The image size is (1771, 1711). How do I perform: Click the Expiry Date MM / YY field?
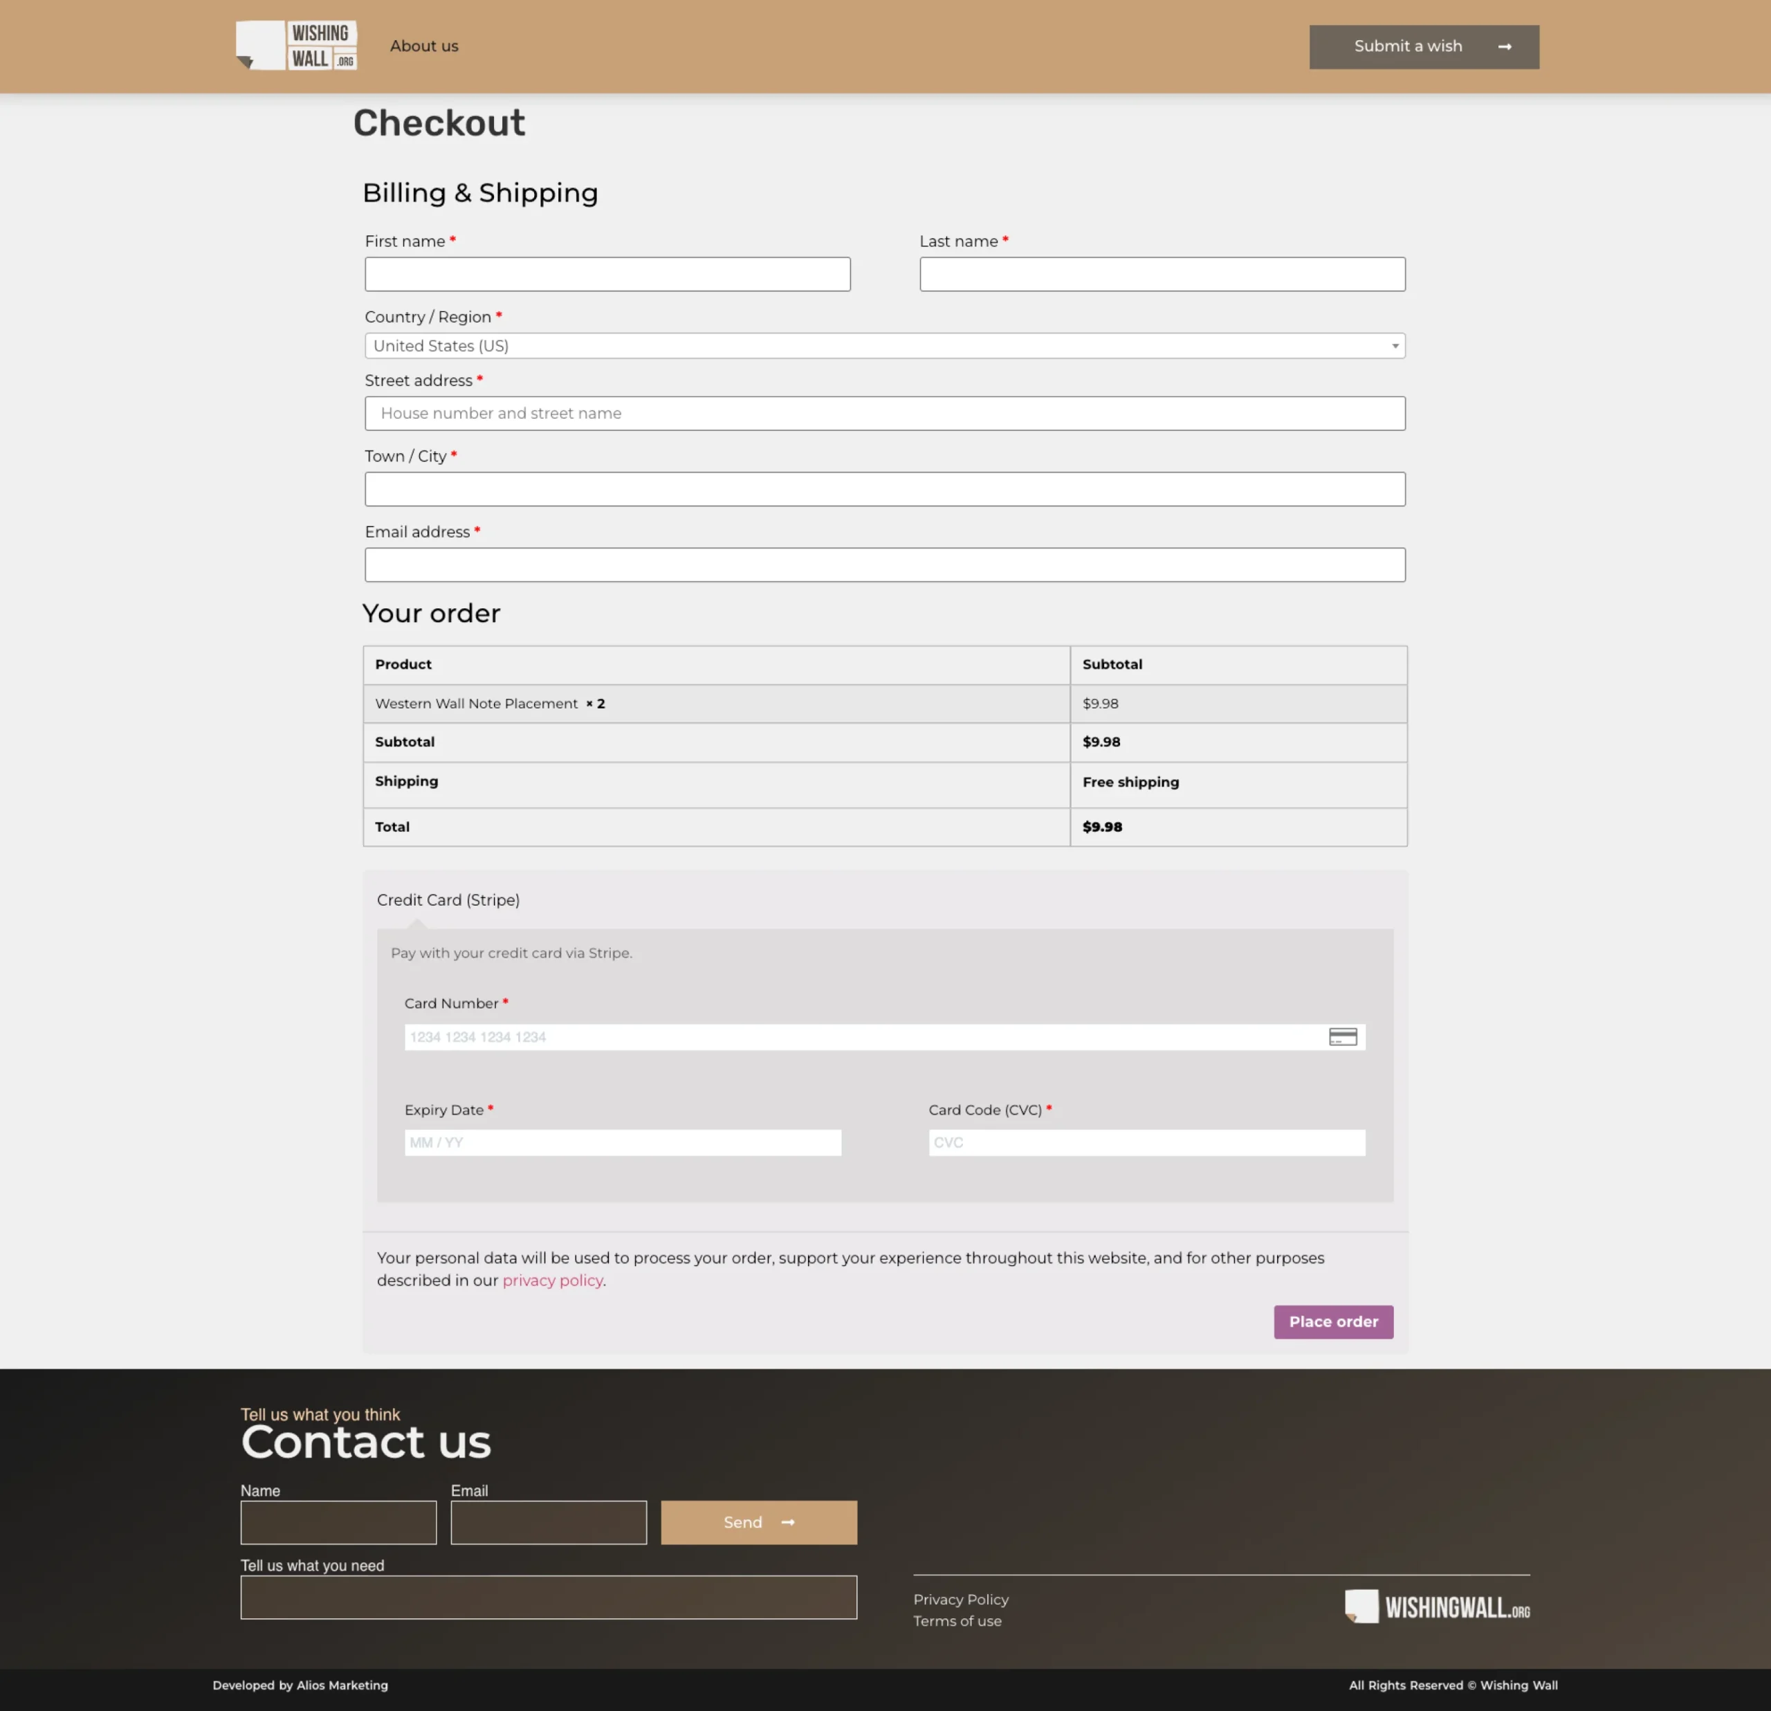coord(623,1142)
